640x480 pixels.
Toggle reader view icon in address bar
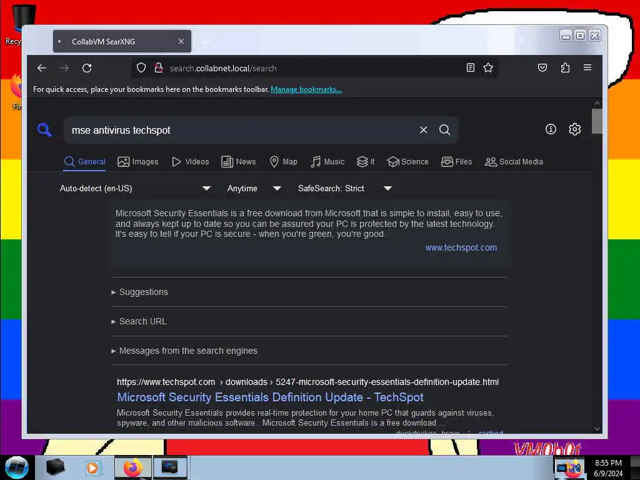[470, 67]
